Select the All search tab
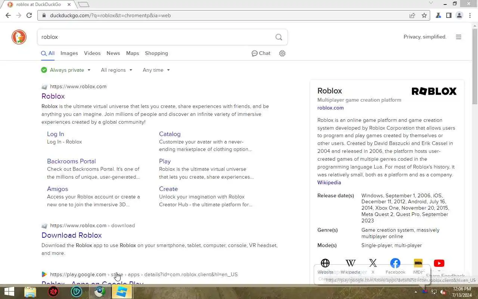 point(48,53)
